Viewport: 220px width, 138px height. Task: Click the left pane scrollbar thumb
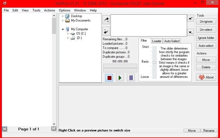tap(54, 26)
